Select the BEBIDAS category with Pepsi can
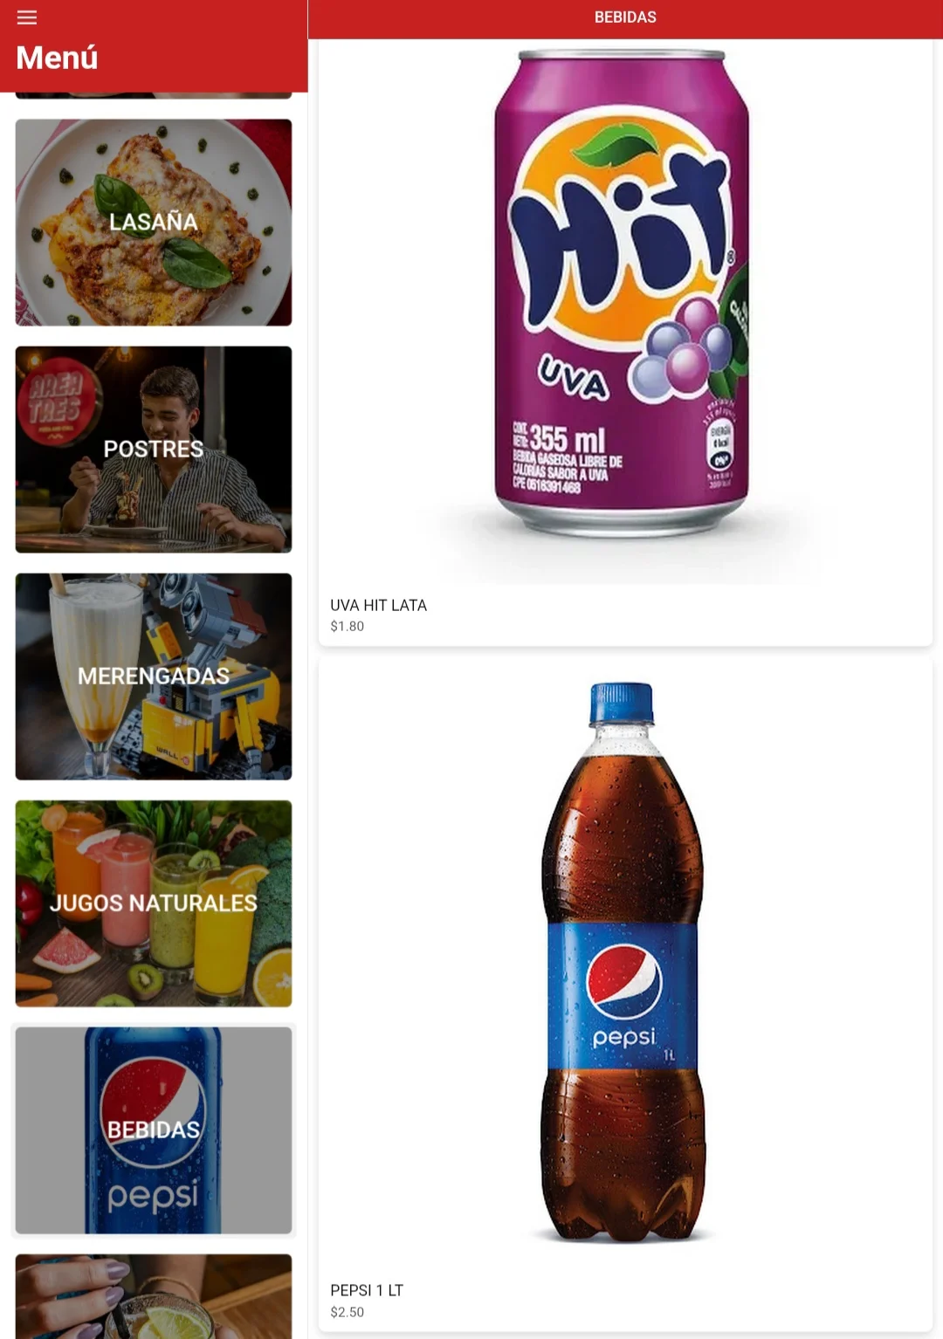Image resolution: width=943 pixels, height=1339 pixels. [154, 1130]
